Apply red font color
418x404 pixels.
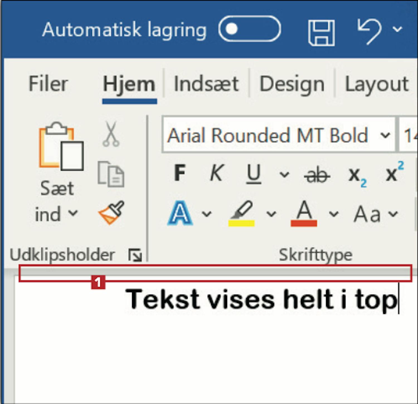[304, 213]
